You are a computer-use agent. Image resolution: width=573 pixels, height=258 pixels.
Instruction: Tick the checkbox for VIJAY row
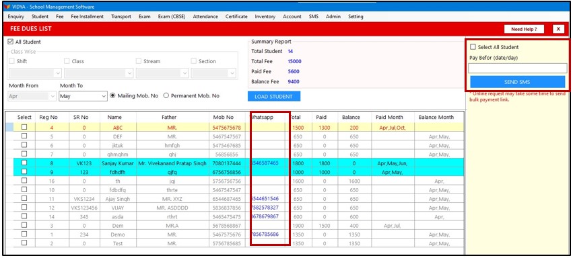24,207
